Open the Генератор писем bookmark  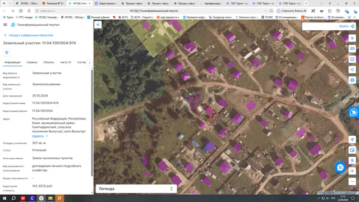click(220, 17)
